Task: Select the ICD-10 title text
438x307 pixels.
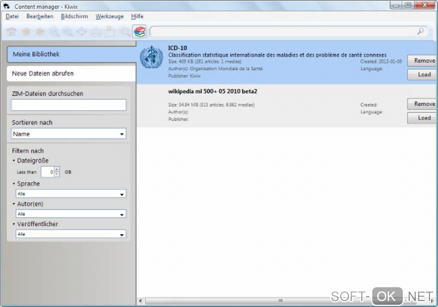Action: point(177,48)
